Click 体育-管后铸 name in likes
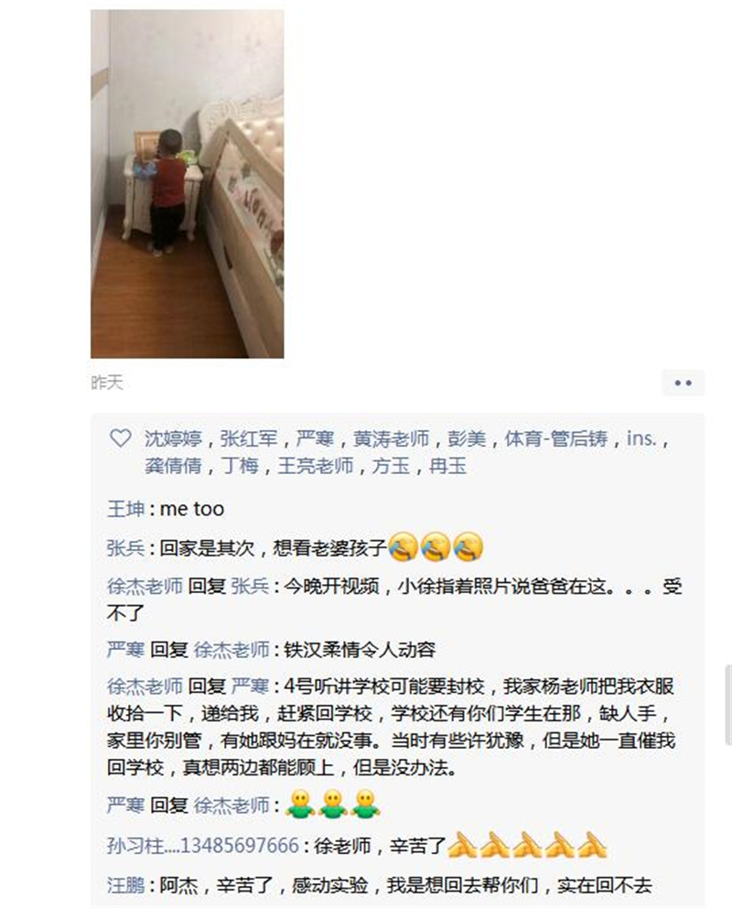This screenshot has height=908, width=732. [556, 439]
